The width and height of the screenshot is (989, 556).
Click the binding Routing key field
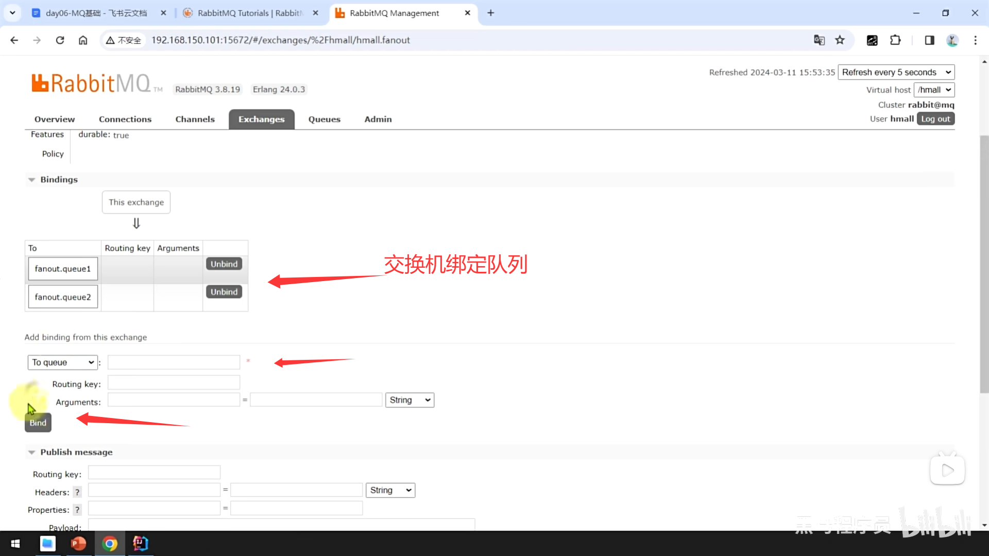click(x=174, y=383)
